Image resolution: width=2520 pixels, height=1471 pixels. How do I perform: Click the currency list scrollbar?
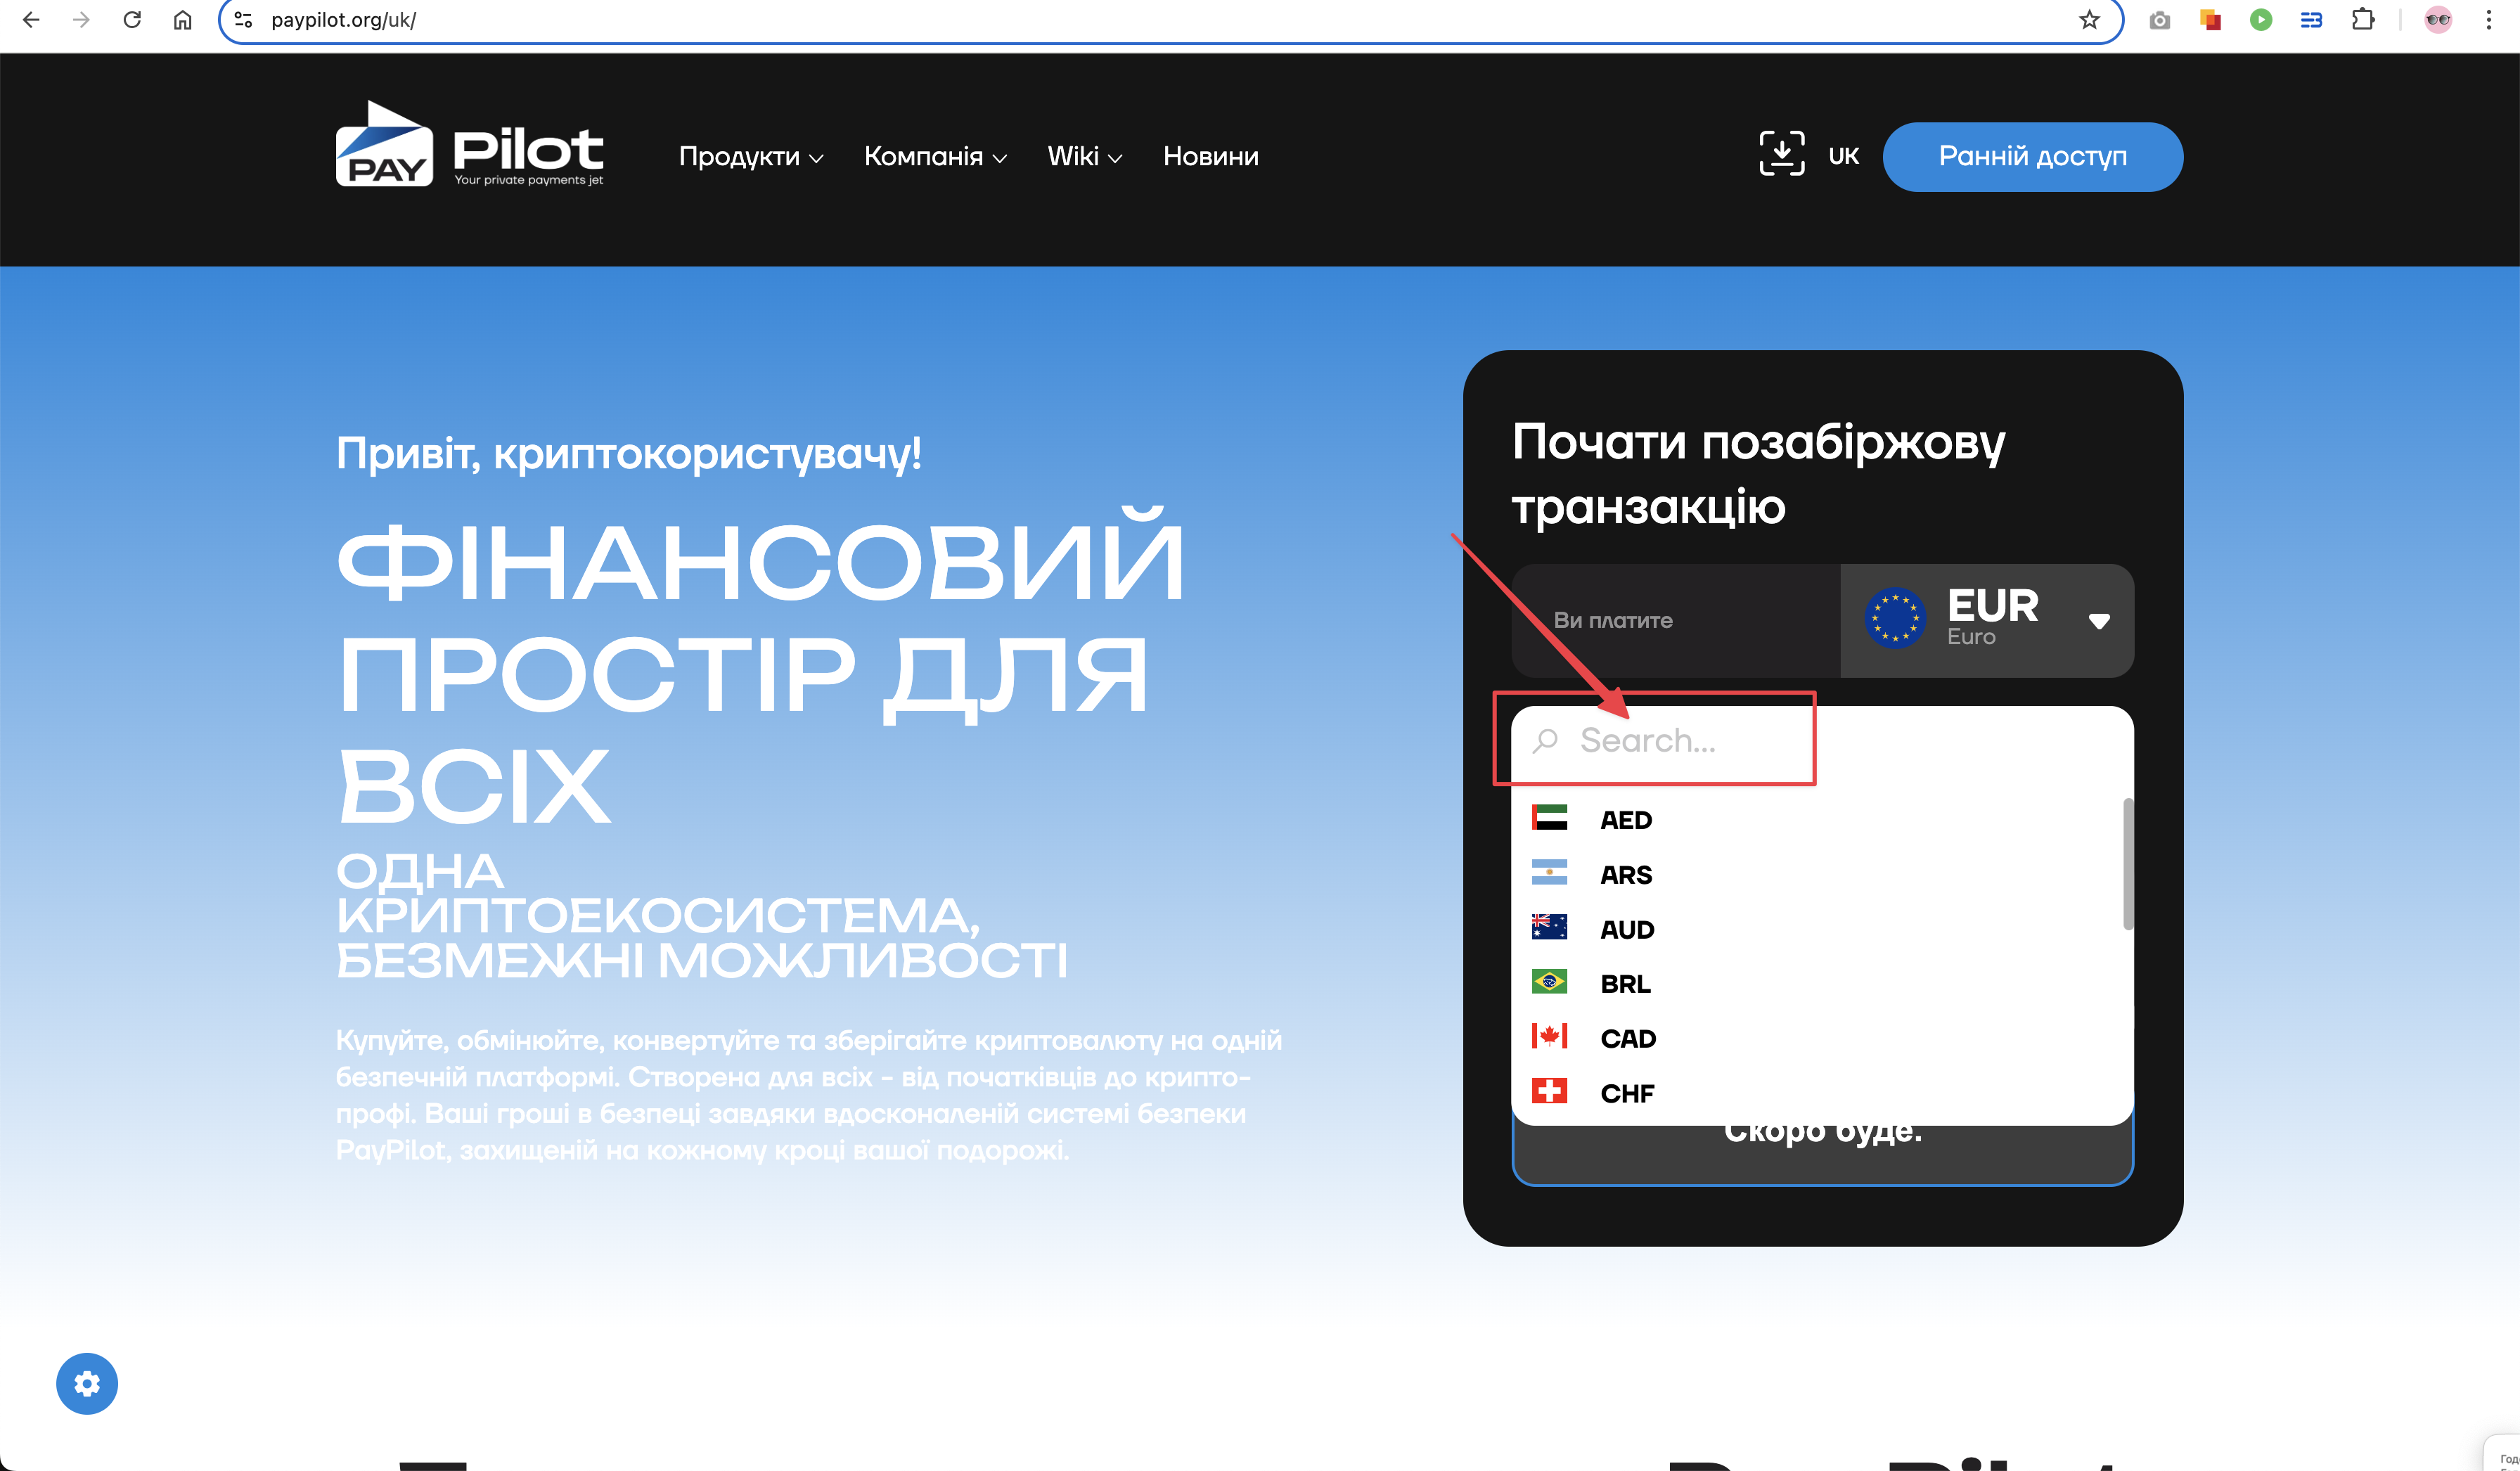pos(2127,864)
